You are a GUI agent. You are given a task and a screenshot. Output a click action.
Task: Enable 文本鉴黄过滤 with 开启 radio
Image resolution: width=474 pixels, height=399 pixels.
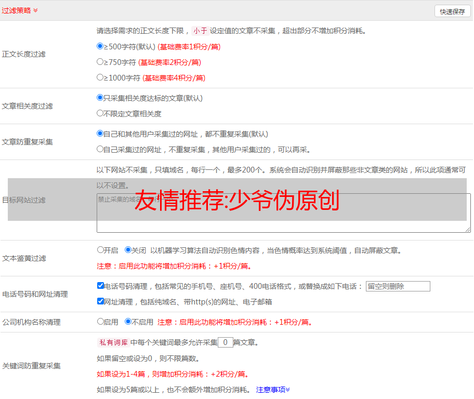[x=100, y=250]
